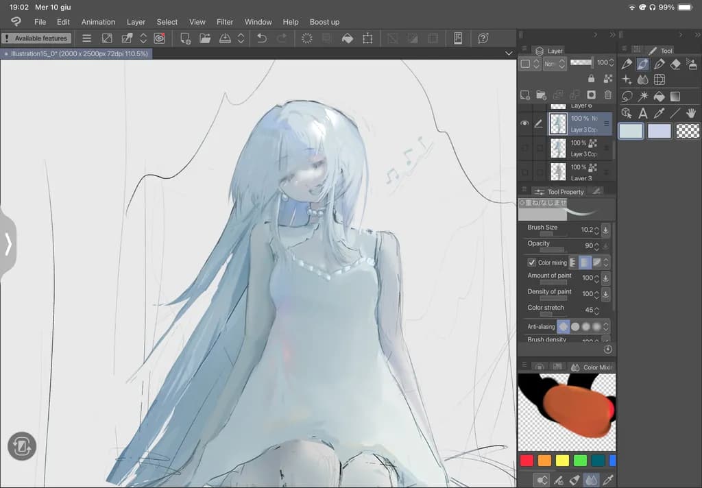Select the Text tool
The image size is (702, 488).
tap(642, 113)
